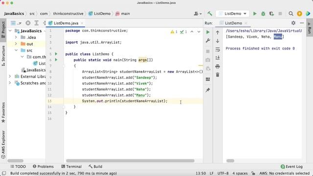Click the layout restore icon in Run panel
313x176 pixels.
208,79
